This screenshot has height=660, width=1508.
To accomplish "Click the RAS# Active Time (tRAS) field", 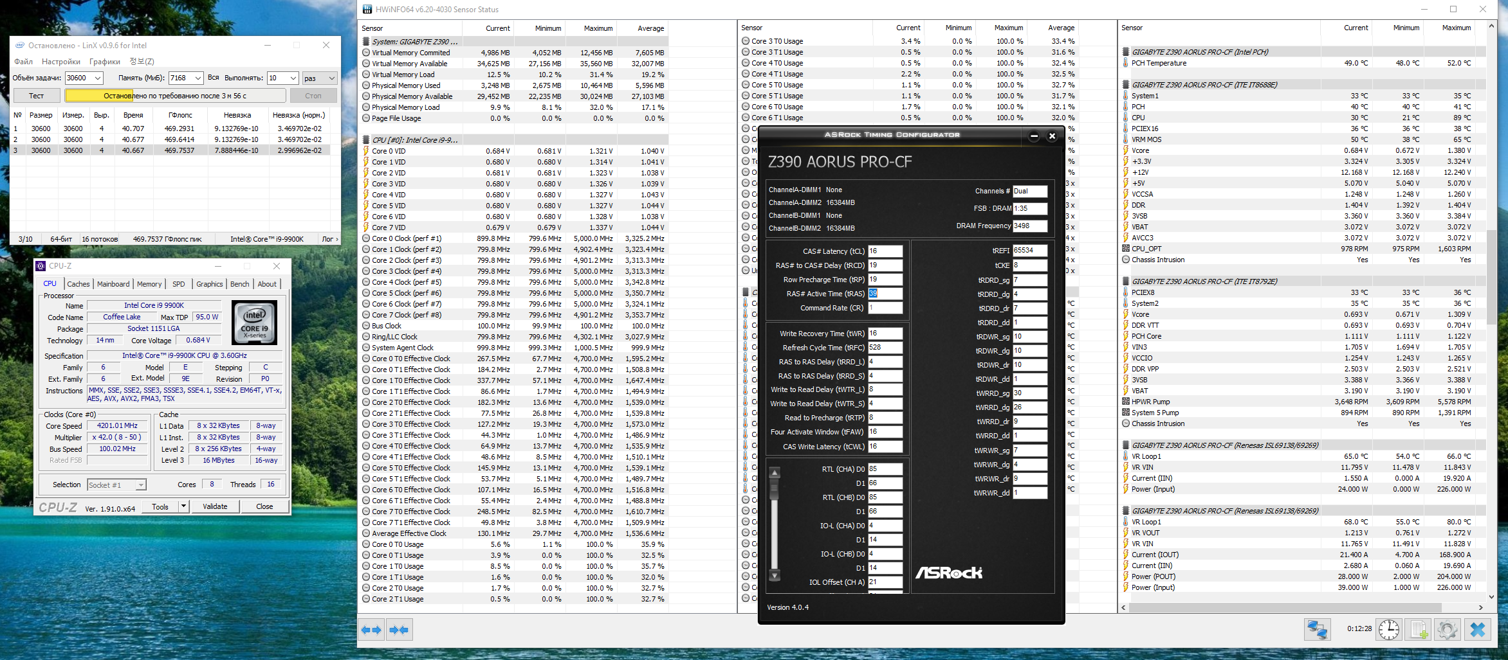I will tap(885, 294).
